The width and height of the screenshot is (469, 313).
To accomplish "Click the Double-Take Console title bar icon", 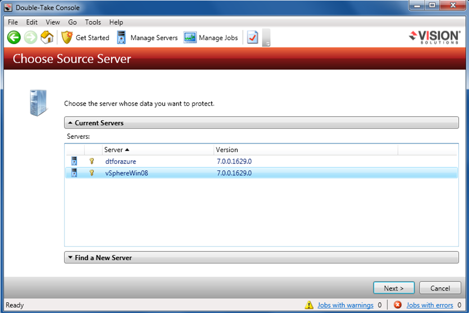I will click(8, 7).
